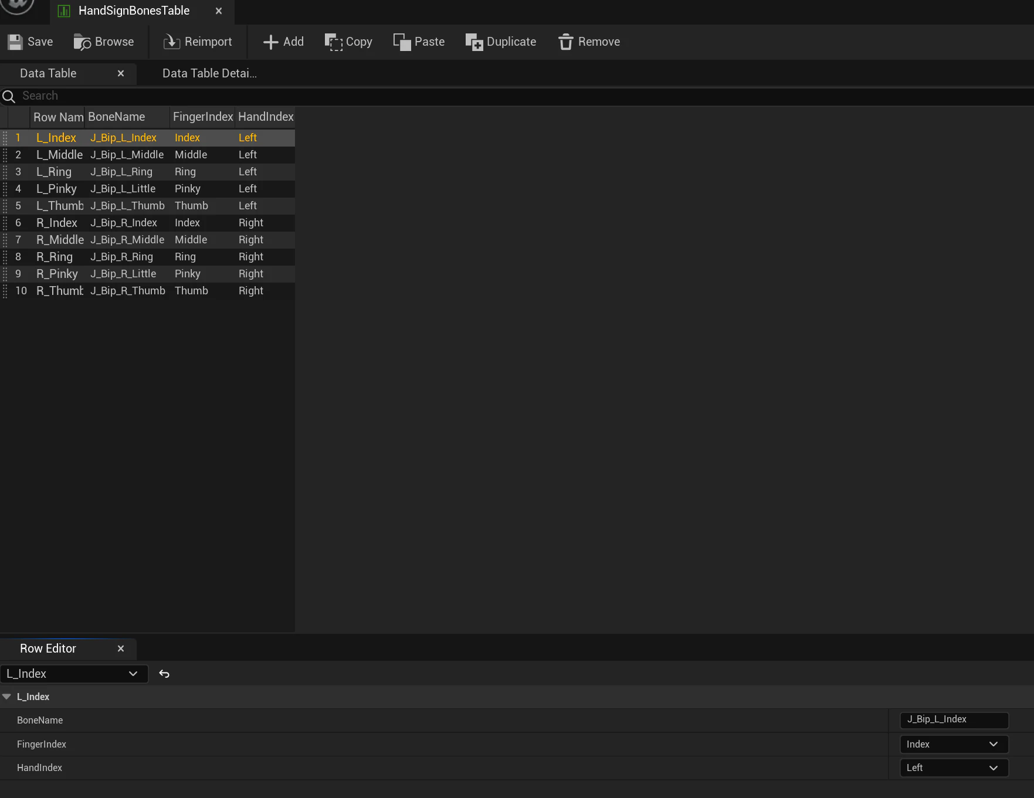Remove the selected row
Image resolution: width=1034 pixels, height=798 pixels.
[589, 42]
